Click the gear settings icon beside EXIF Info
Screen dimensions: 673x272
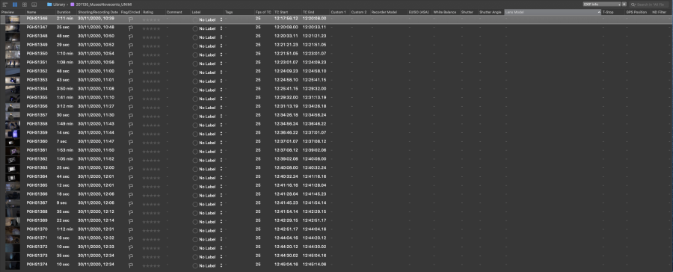point(625,4)
